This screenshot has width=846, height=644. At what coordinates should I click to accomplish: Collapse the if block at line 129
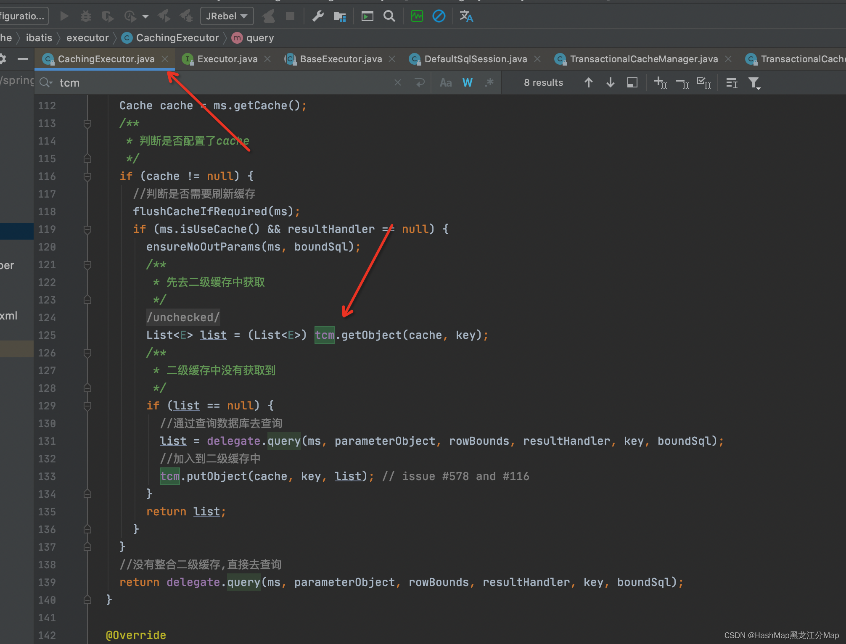87,406
